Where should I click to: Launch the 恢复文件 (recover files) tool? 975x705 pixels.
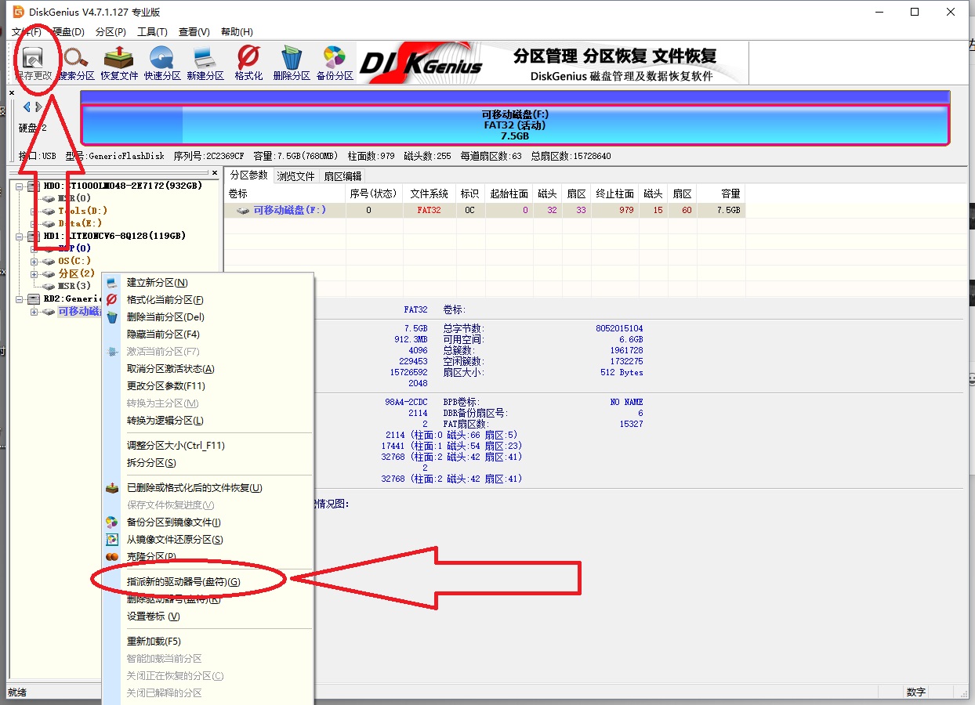(119, 63)
